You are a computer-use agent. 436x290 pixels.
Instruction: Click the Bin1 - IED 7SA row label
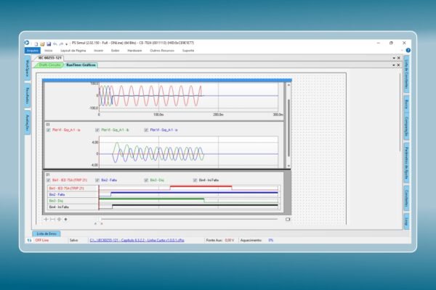(66, 188)
